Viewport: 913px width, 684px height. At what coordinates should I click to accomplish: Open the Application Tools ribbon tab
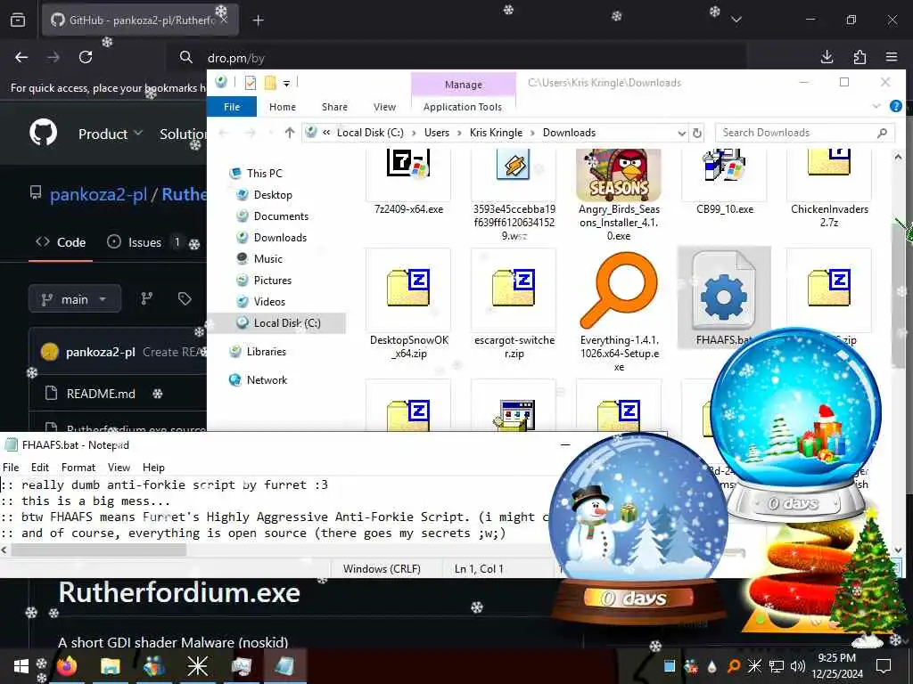point(463,107)
